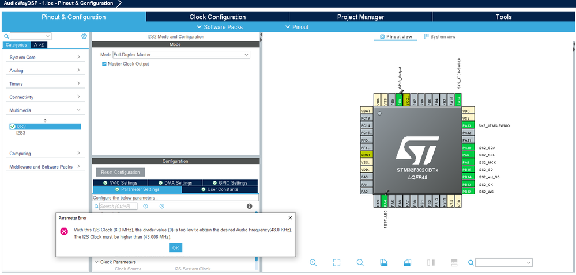Switch to Project Manager tab
This screenshot has width=576, height=275.
(361, 17)
